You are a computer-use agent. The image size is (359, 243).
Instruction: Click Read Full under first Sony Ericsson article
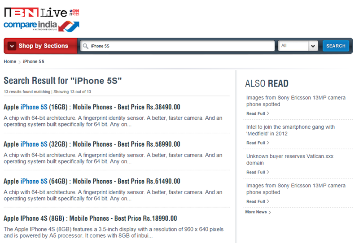click(258, 113)
